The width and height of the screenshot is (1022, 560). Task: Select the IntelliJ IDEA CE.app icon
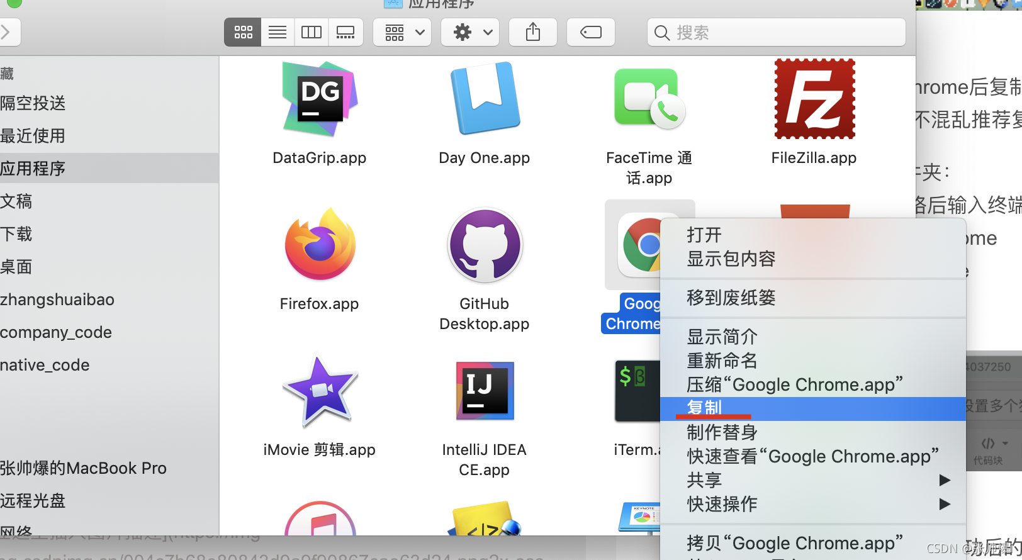(485, 391)
